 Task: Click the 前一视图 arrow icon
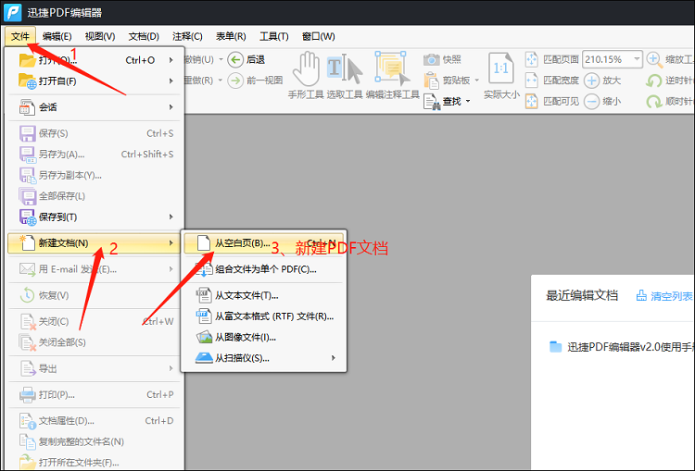pyautogui.click(x=235, y=81)
